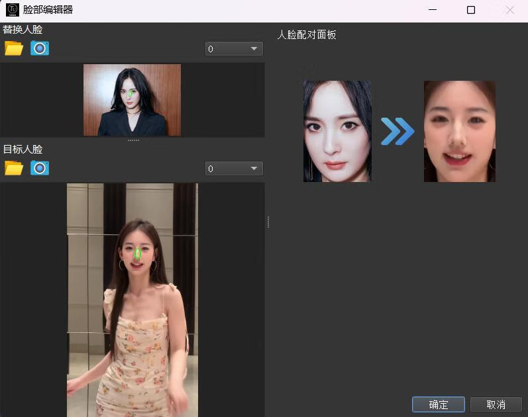Click the 脸部编辑器 app icon in title bar
The width and height of the screenshot is (528, 417).
(x=12, y=10)
